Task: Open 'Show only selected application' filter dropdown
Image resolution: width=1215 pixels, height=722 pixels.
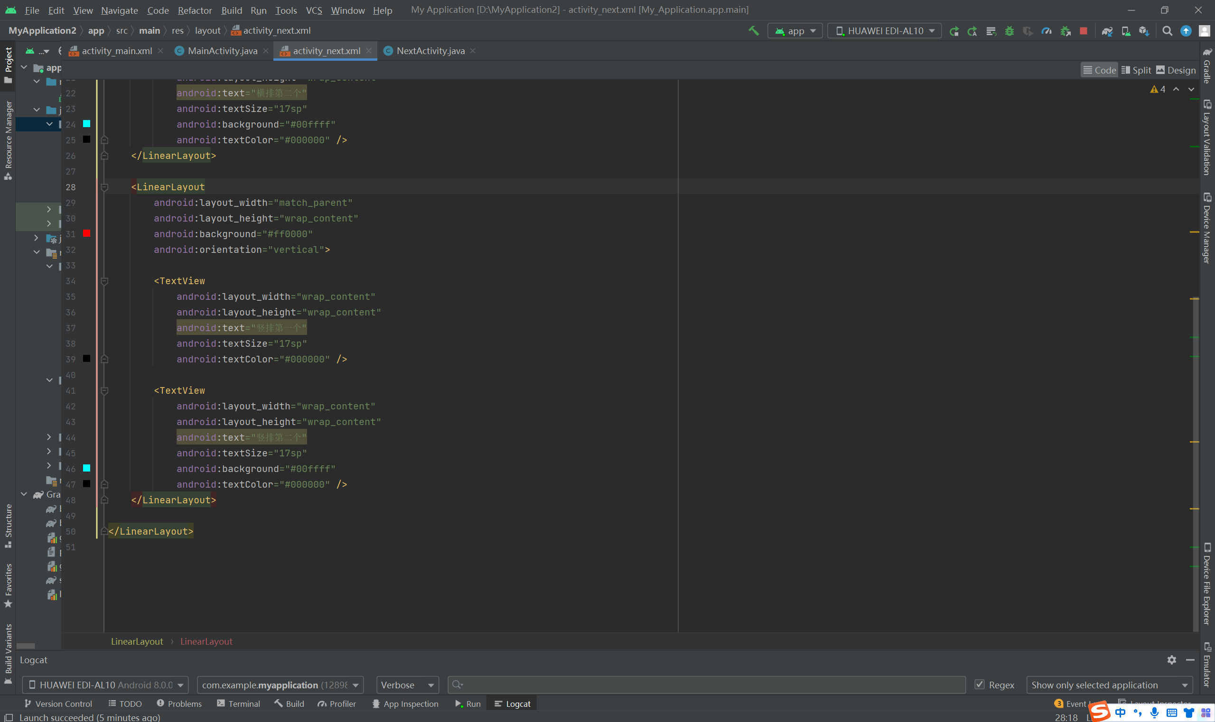Action: (1109, 685)
